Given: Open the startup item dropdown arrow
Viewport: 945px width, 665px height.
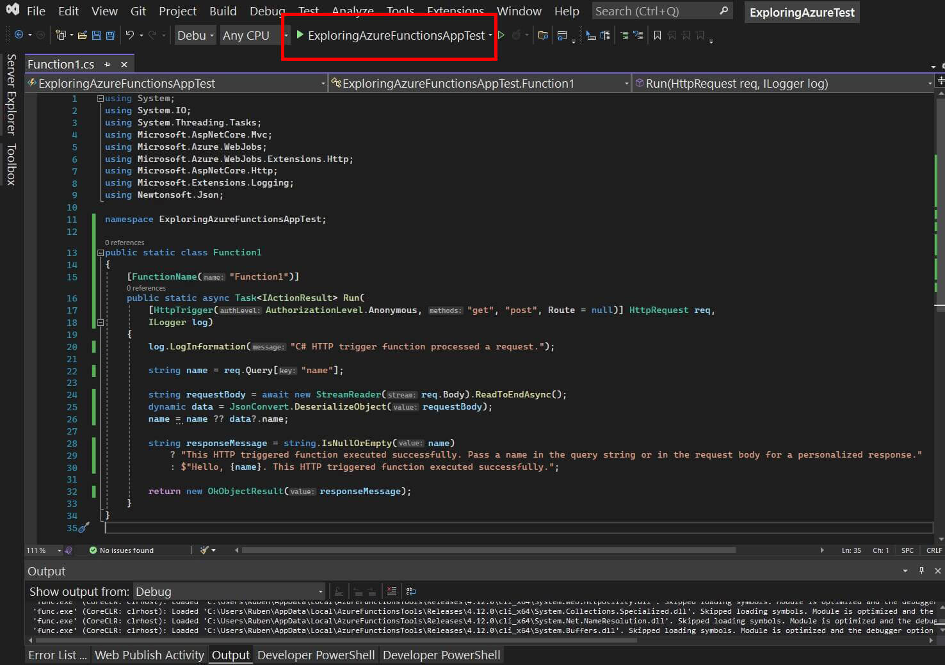Looking at the screenshot, I should 490,35.
